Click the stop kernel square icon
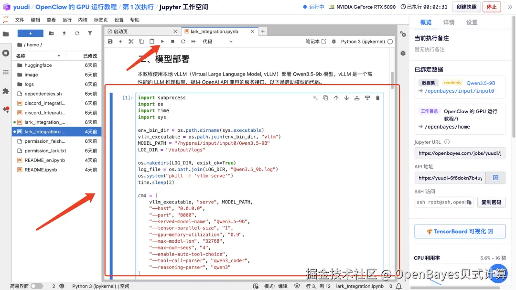Viewport: 516px width, 290px height. (x=172, y=42)
